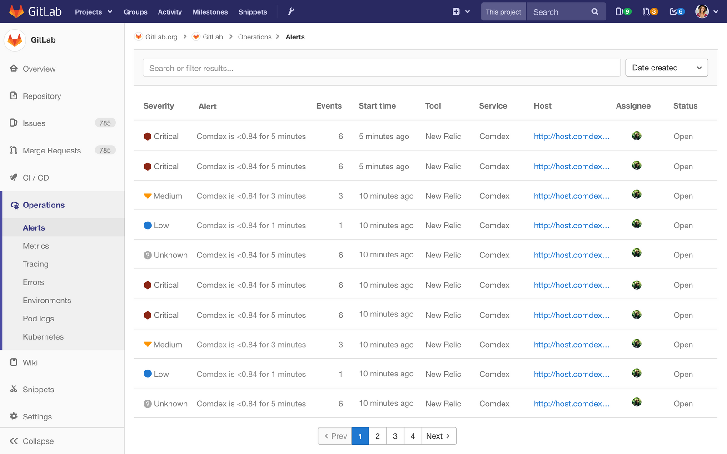Click alert text 'Comdex is <0.84 for 1 minutes' first
The height and width of the screenshot is (454, 727).
pyautogui.click(x=251, y=226)
